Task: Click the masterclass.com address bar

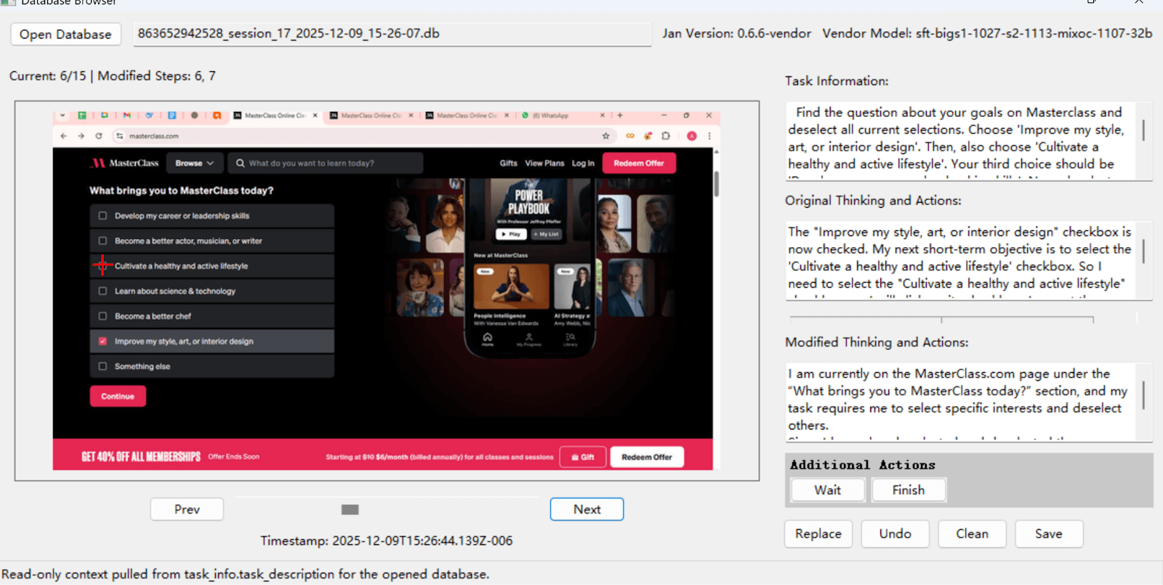Action: pos(363,136)
